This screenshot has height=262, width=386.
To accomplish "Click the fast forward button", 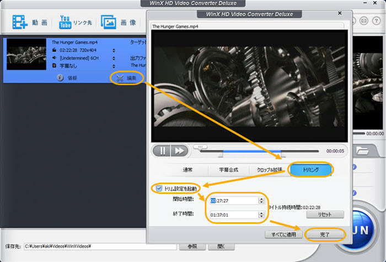I will pos(179,151).
